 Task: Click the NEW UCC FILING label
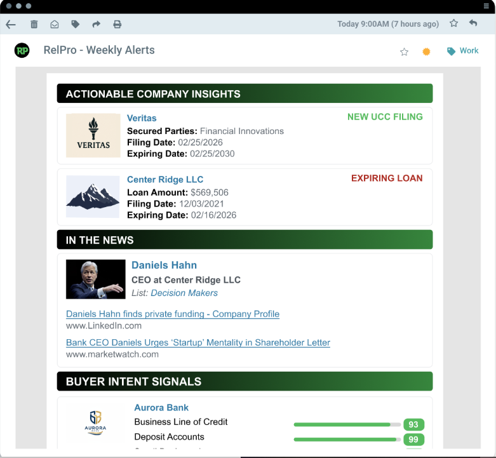[x=385, y=117]
